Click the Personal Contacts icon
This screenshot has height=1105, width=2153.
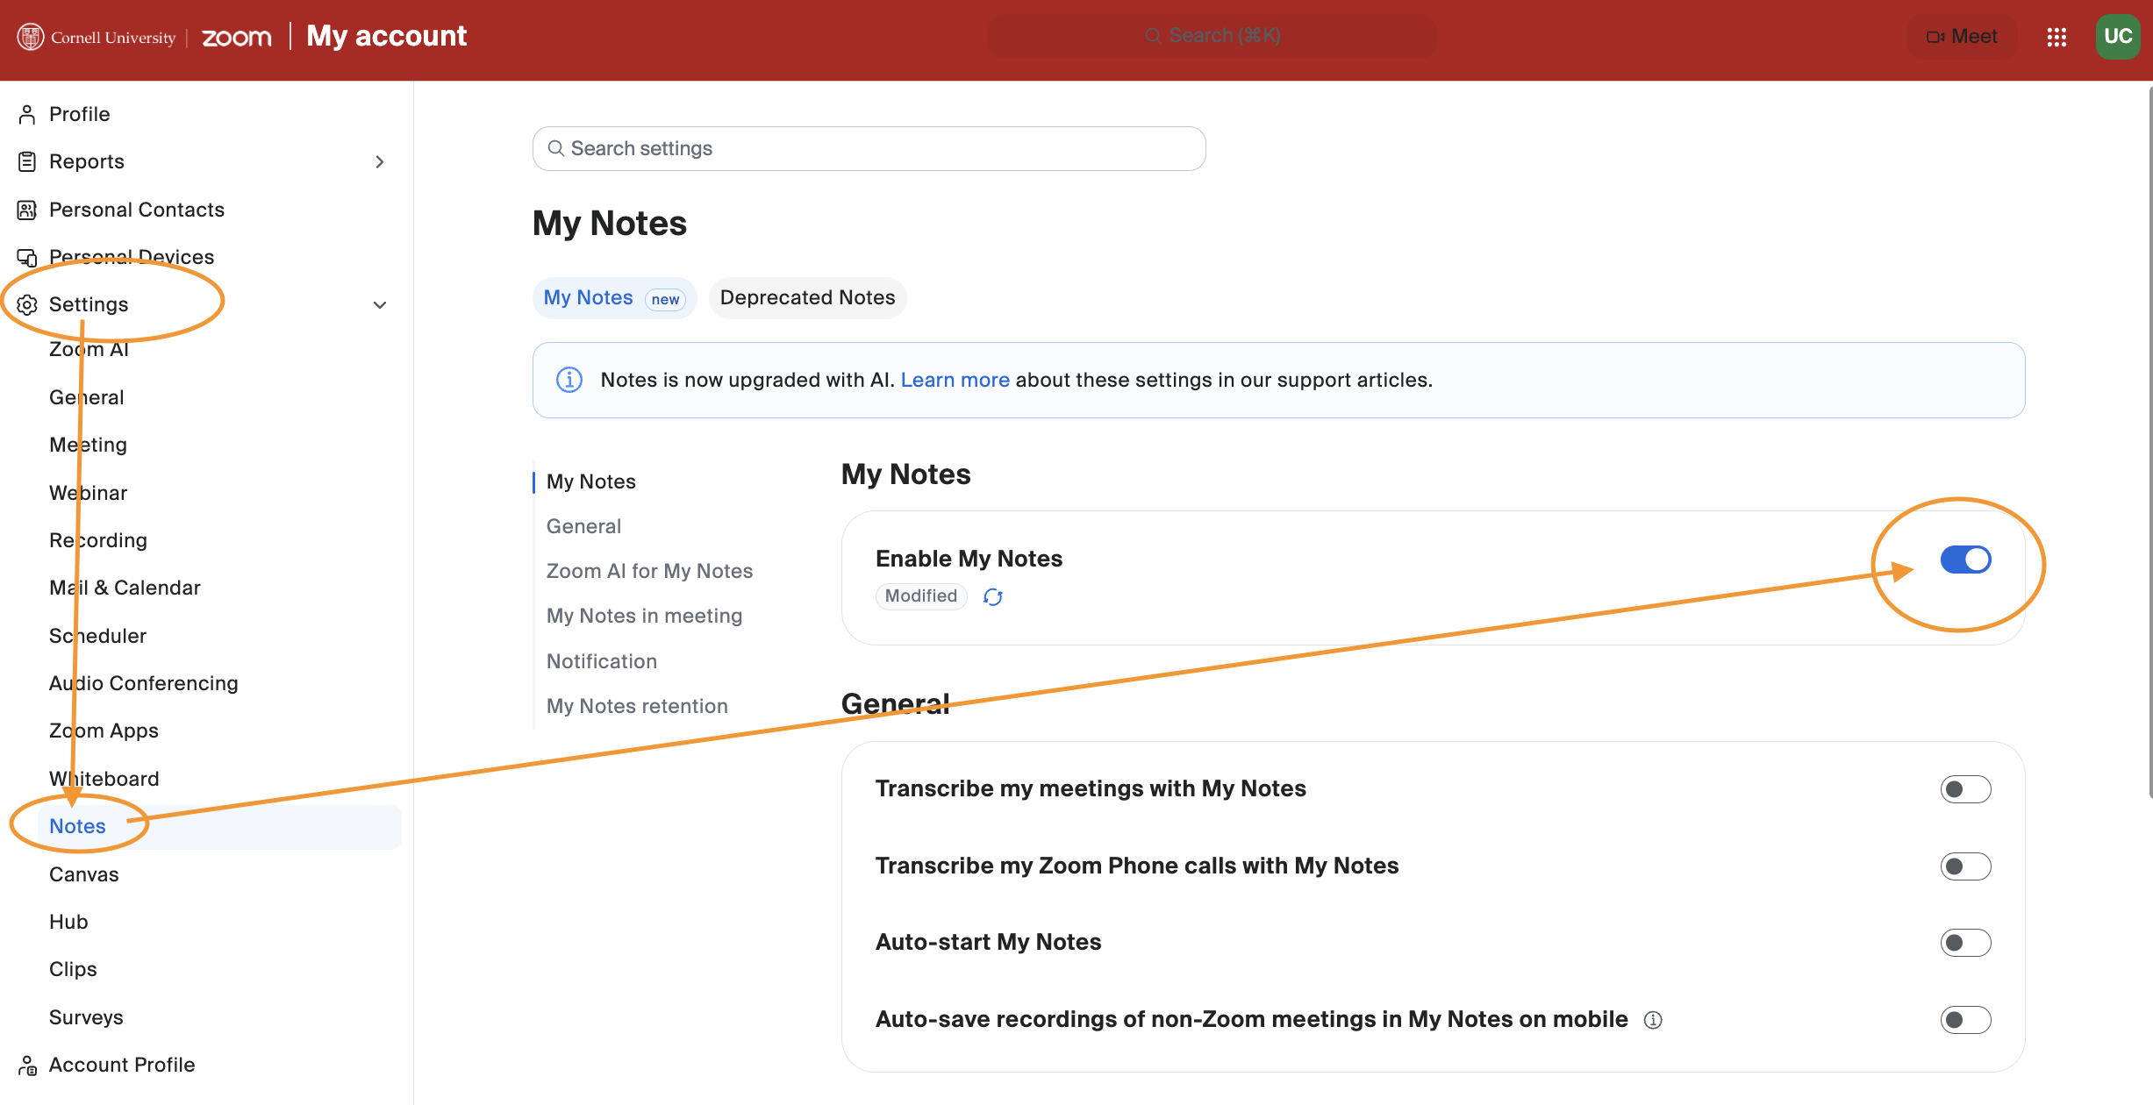[x=27, y=210]
